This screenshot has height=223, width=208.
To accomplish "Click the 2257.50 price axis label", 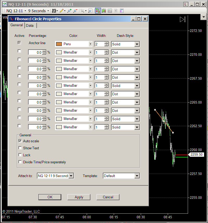I will pos(196,174).
